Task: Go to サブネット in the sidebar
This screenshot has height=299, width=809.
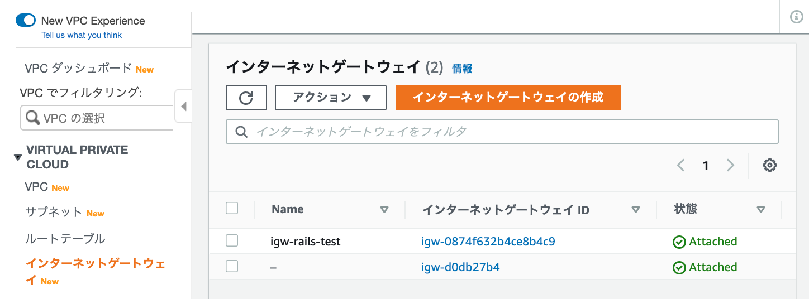Action: (x=54, y=213)
